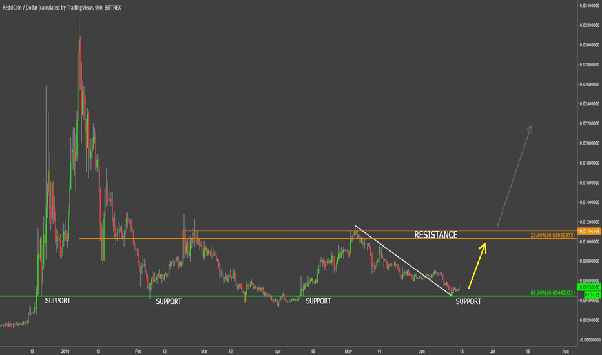Click the 0.00800000 price axis label

589,261
